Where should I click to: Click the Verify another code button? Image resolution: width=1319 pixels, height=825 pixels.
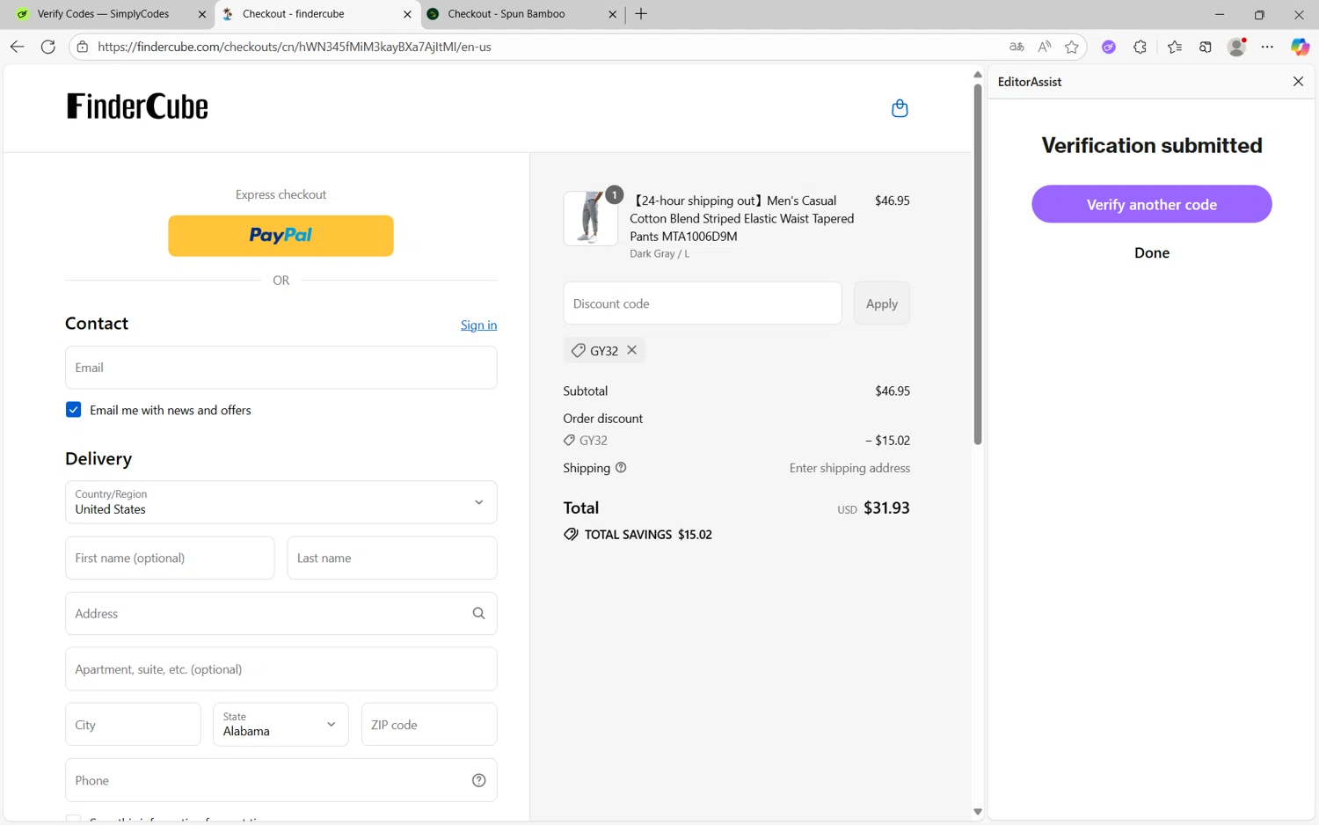pos(1151,204)
